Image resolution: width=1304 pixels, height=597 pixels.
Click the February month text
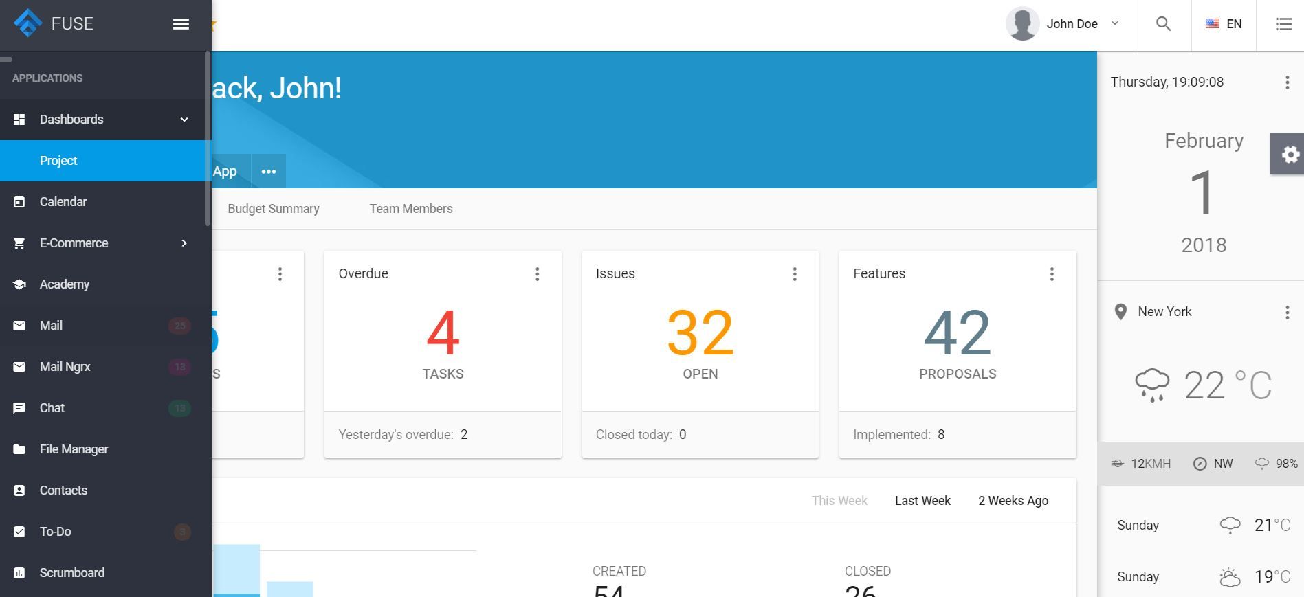[x=1204, y=141]
